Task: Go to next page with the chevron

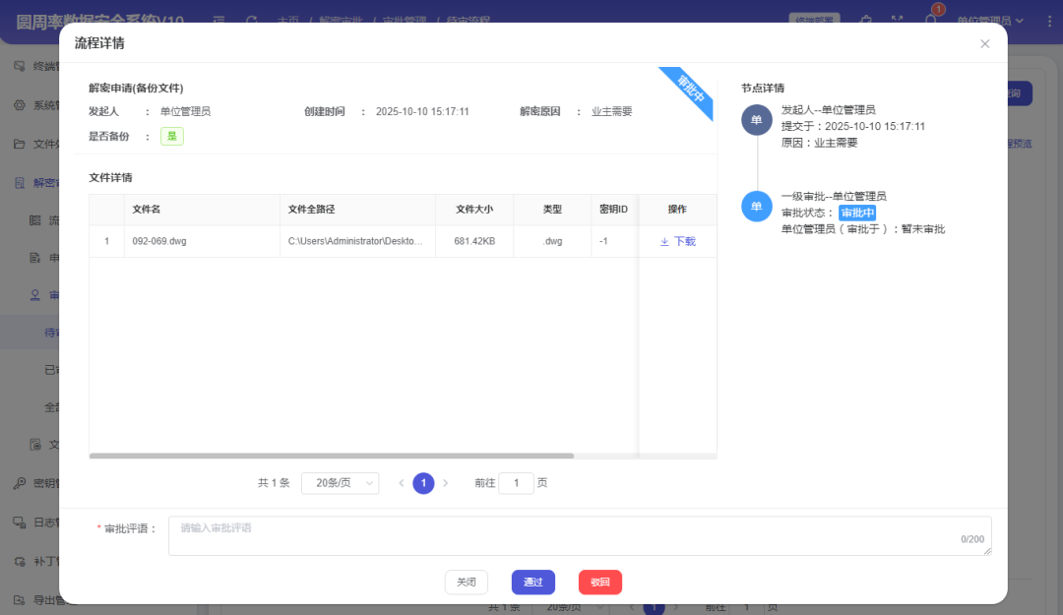Action: (x=445, y=483)
